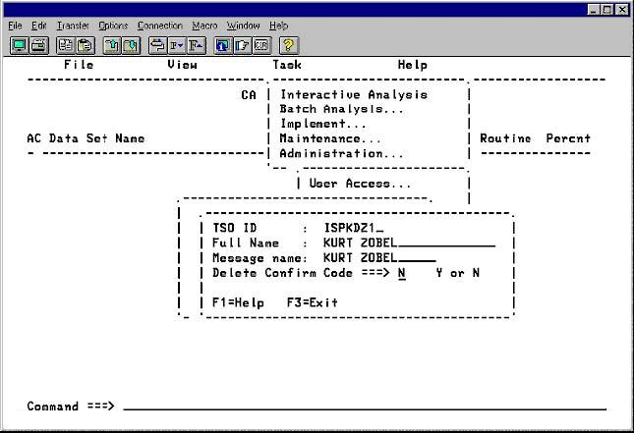Click the Delete Confirm Code N field
Screen dimensions: 634x433
(x=401, y=273)
